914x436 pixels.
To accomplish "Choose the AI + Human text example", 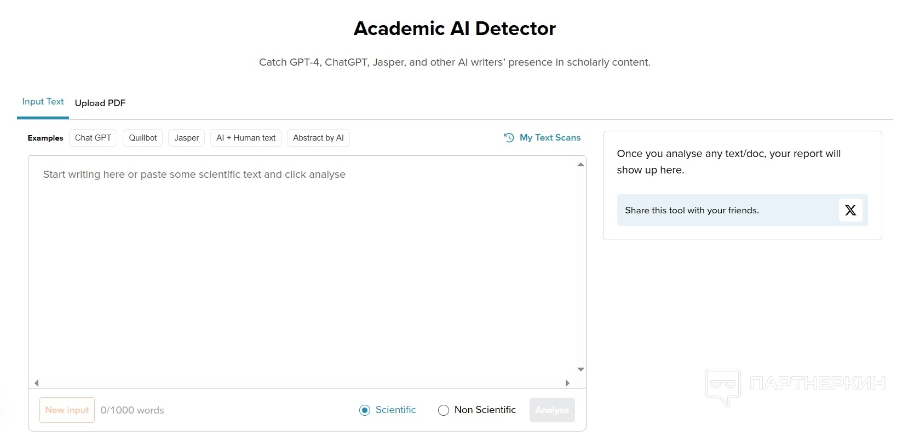I will 246,138.
